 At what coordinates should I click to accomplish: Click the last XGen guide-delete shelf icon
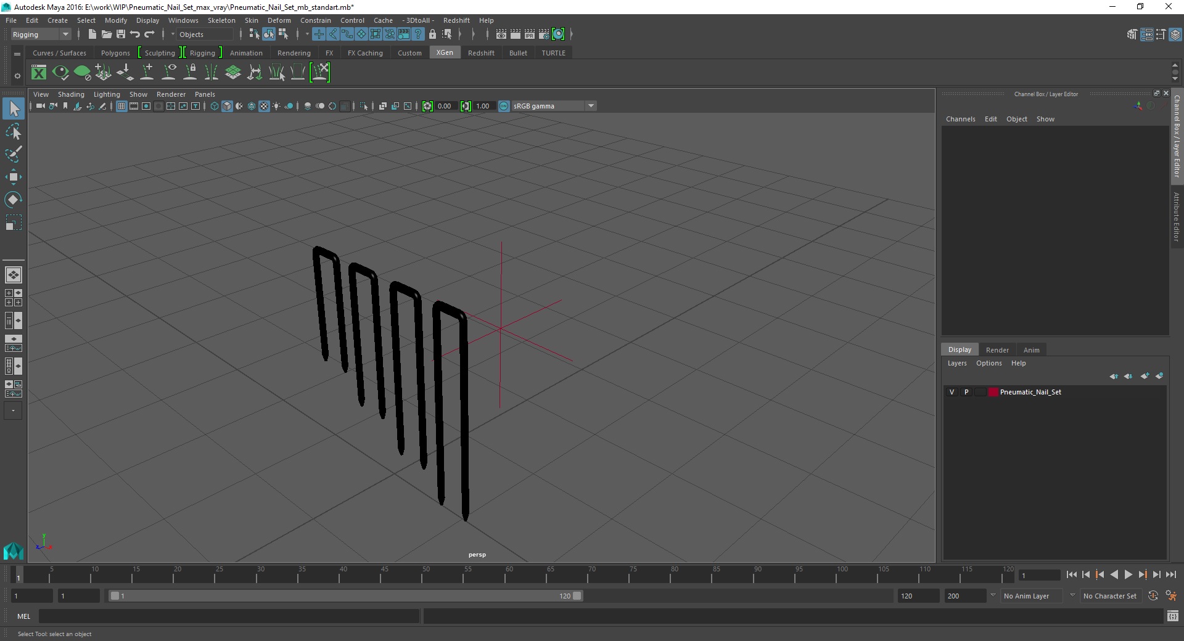(320, 73)
